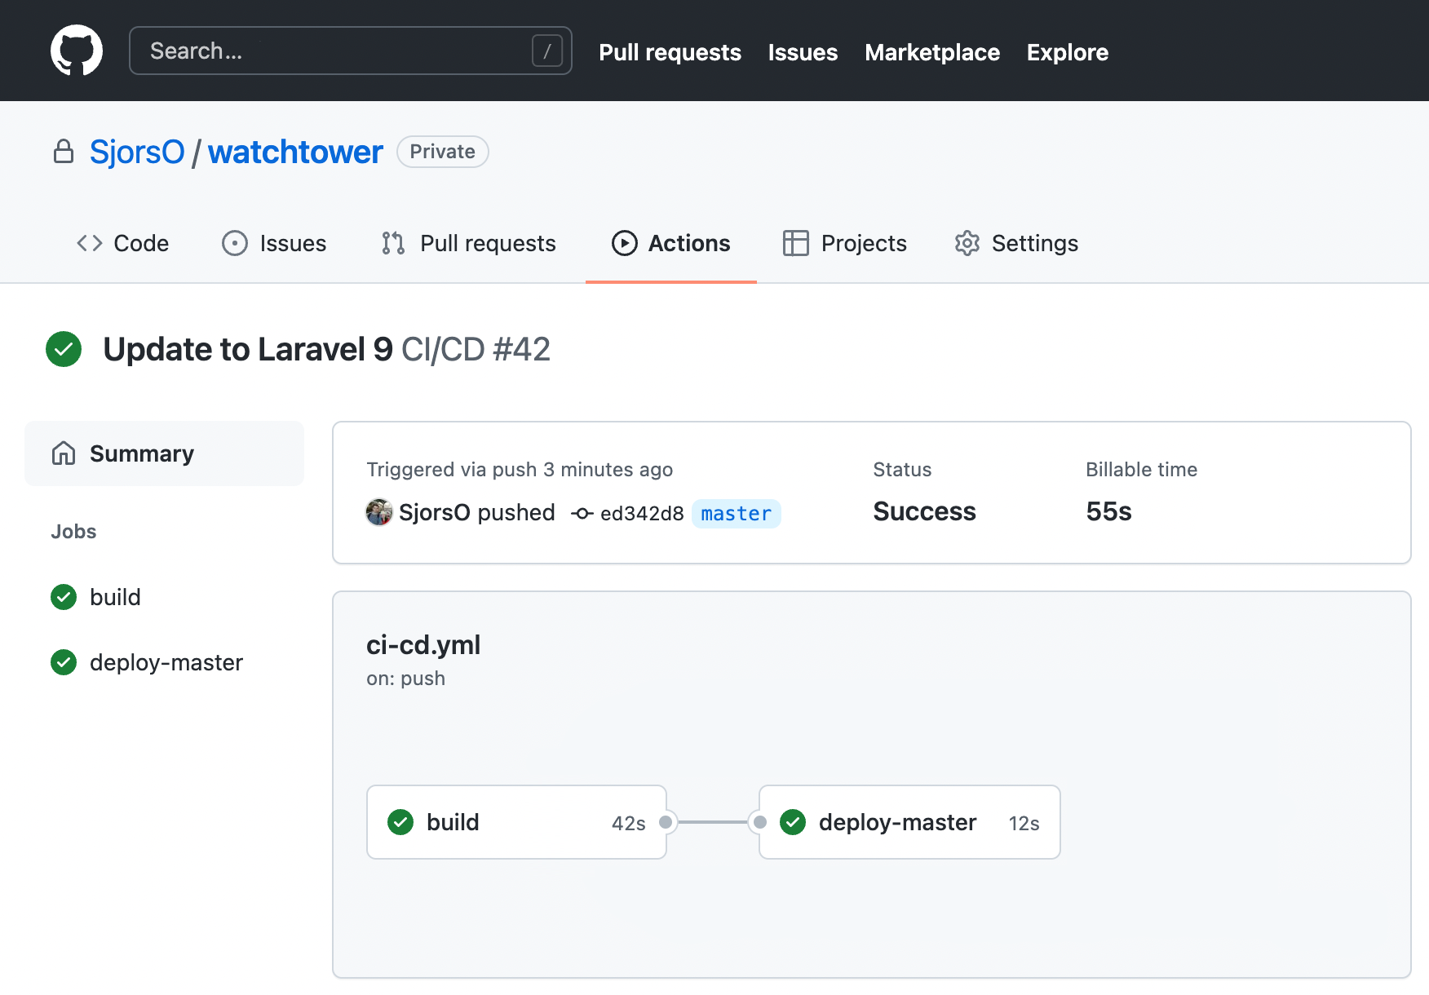Open the repository Settings tab
The width and height of the screenshot is (1429, 995).
pos(1016,243)
